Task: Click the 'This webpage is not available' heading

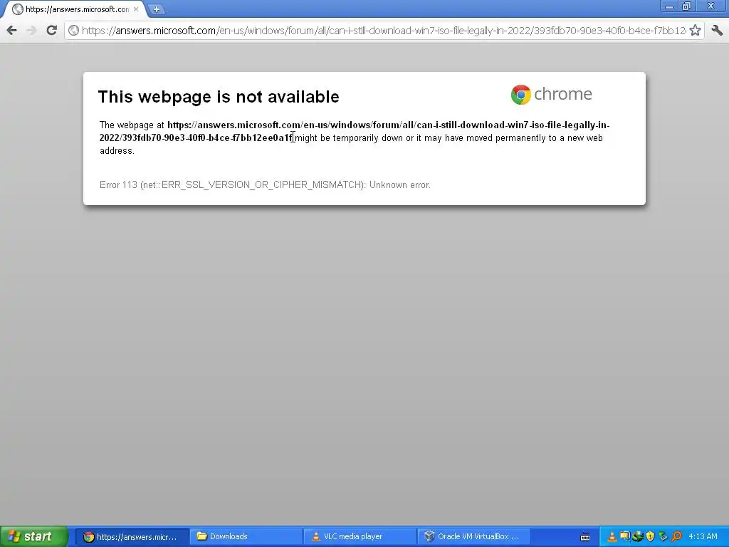Action: (219, 97)
